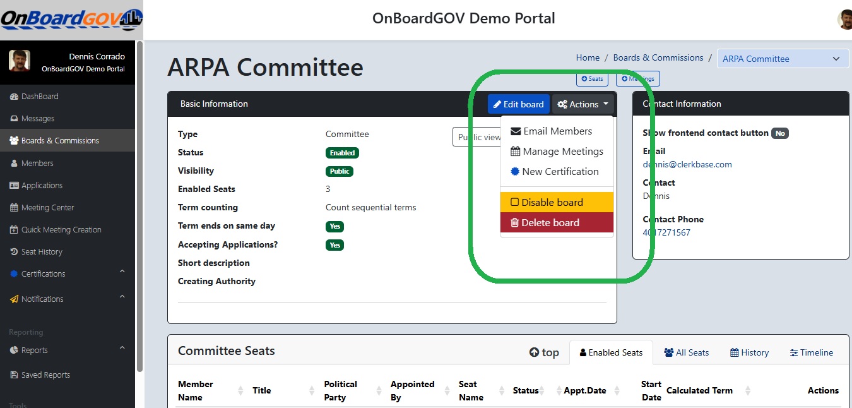Screen dimensions: 852x408
Task: Click the Term ends on same day Yes badge
Action: tap(334, 226)
